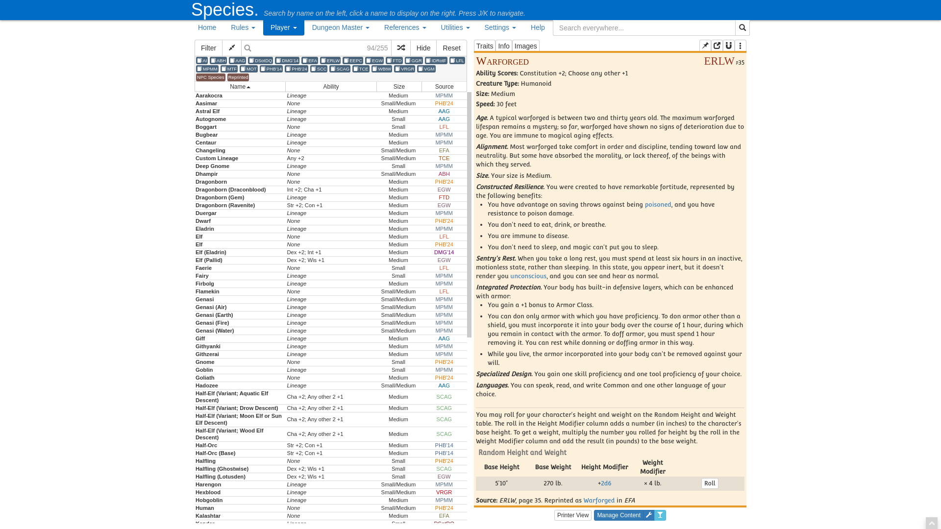941x529 pixels.
Task: Switch to the Info tab
Action: point(504,46)
